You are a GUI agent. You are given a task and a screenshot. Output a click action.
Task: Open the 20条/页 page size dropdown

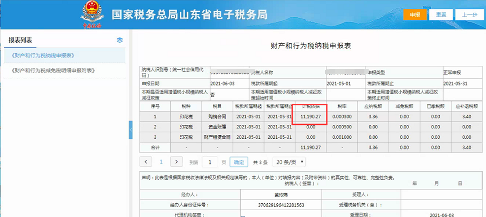pos(289,161)
